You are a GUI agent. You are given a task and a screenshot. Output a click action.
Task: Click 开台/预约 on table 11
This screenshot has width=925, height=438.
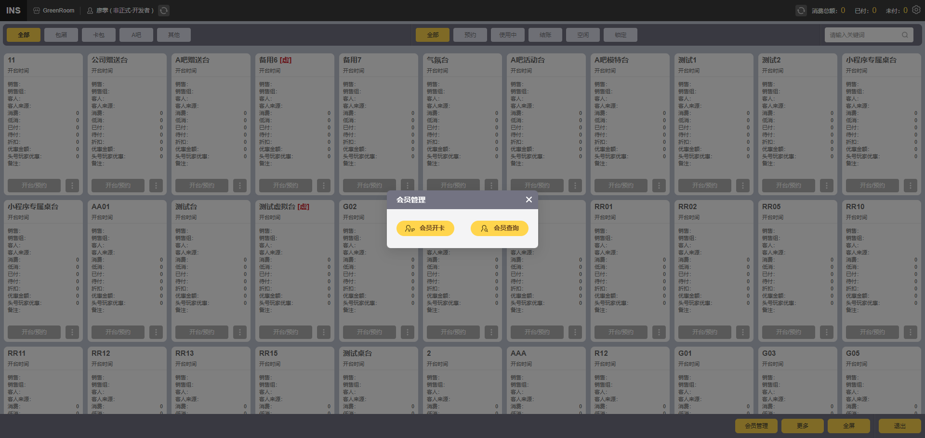pos(34,185)
